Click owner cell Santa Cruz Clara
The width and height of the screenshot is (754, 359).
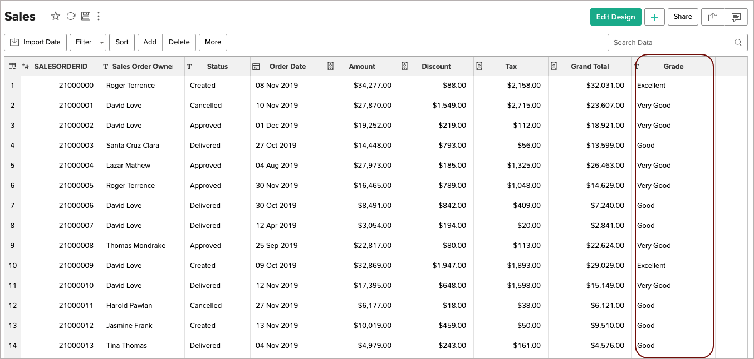pyautogui.click(x=143, y=146)
